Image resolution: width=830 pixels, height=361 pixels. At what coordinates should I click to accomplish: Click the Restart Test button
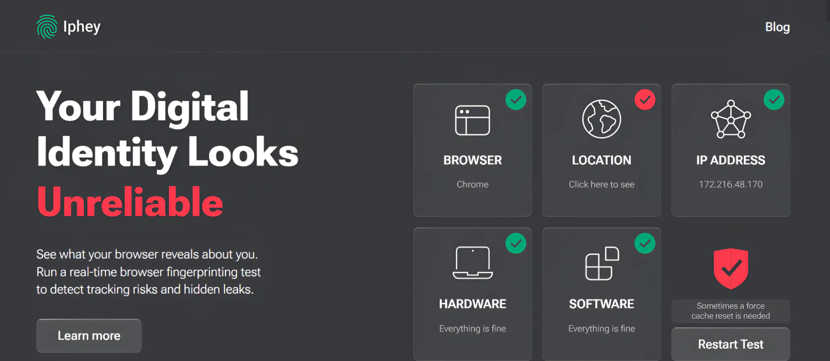pyautogui.click(x=731, y=344)
